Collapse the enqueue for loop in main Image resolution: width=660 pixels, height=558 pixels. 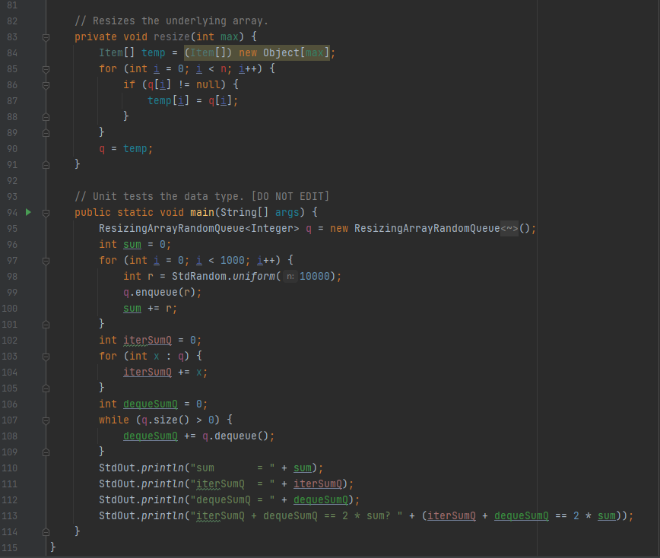tap(46, 260)
